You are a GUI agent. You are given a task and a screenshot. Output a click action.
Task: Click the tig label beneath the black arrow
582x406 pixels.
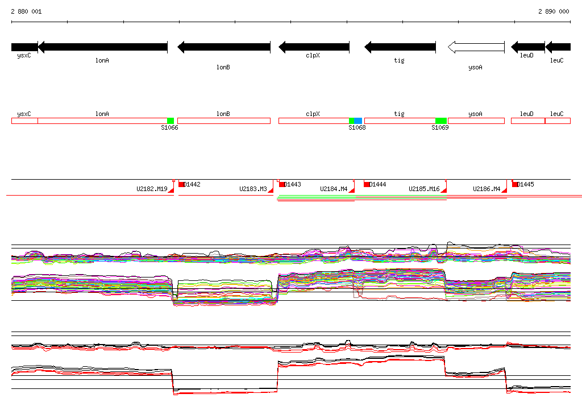(x=400, y=60)
